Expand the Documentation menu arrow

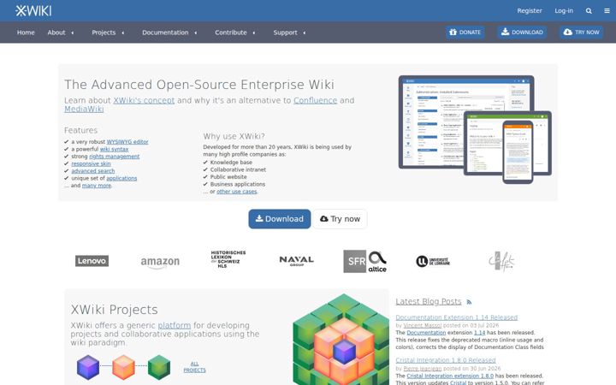click(x=196, y=33)
